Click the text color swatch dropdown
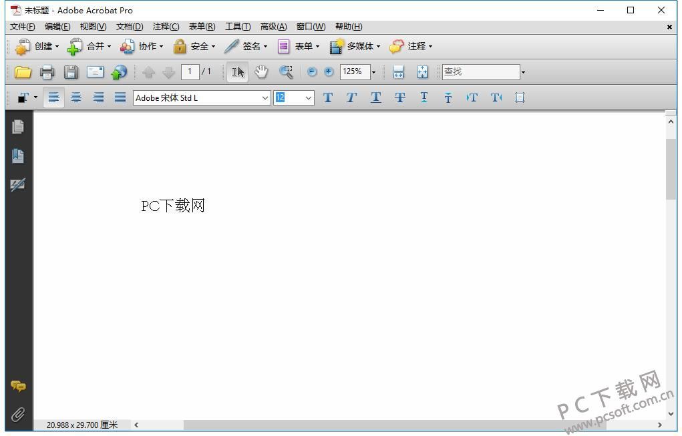Viewport: 682px width, 436px height. click(24, 97)
